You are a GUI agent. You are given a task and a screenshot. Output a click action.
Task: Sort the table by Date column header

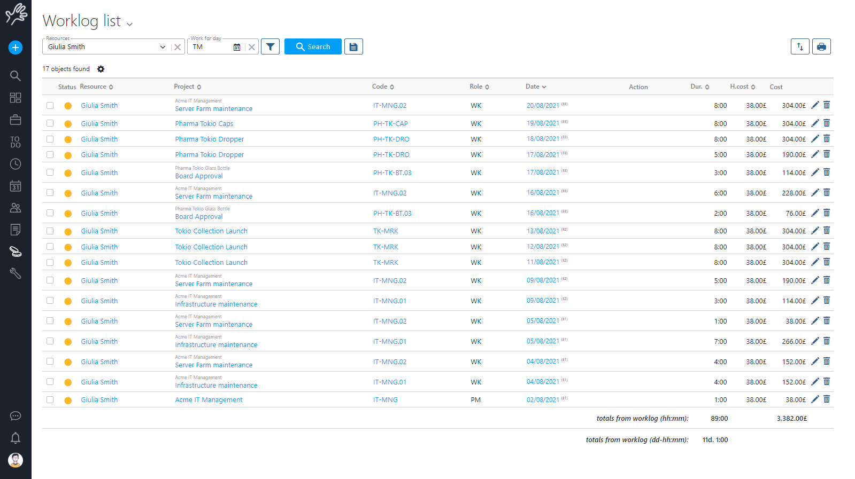535,87
